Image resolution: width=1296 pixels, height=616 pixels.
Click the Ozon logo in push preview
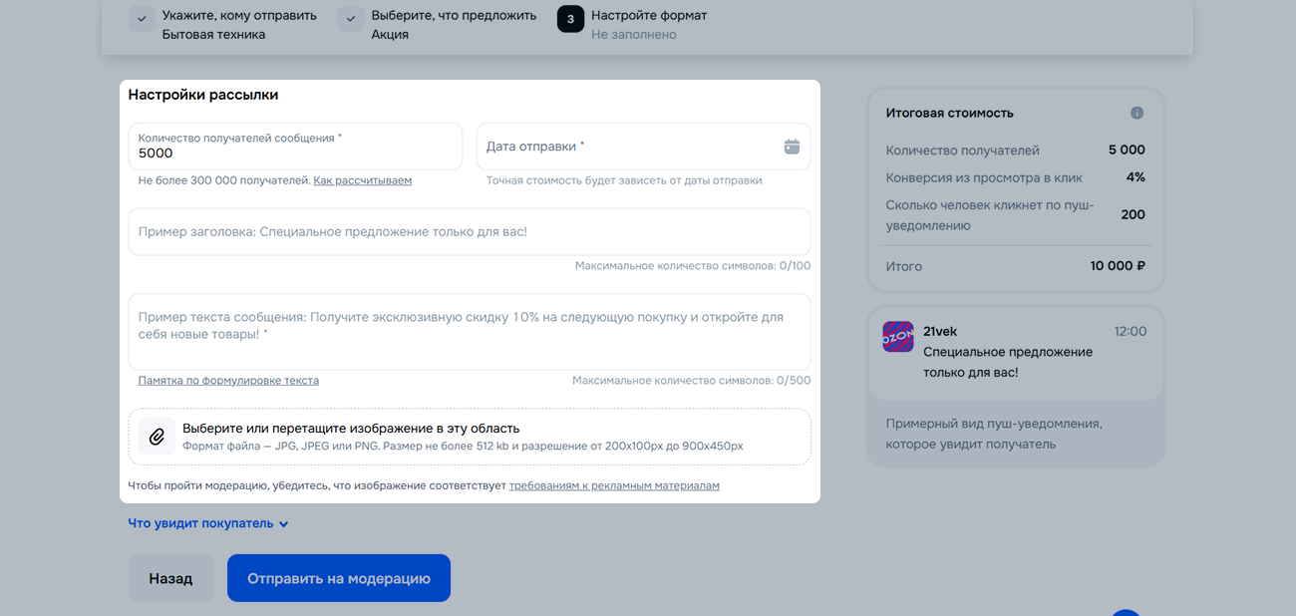[x=898, y=337]
